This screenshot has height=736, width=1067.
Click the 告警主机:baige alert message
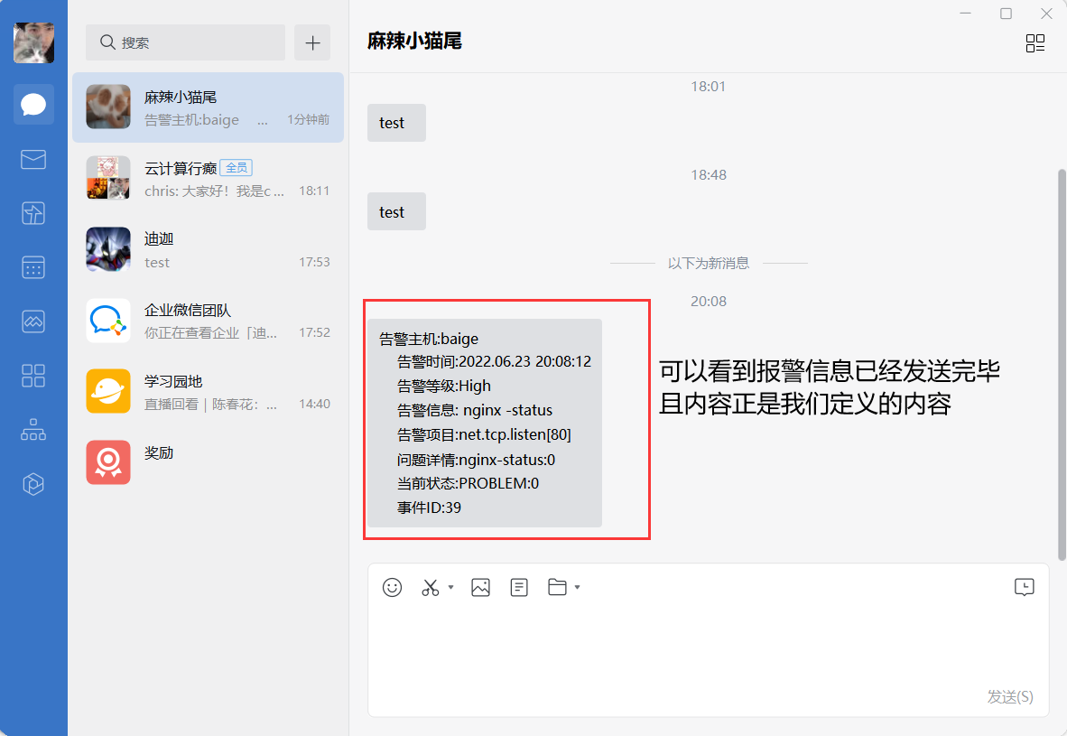(485, 423)
